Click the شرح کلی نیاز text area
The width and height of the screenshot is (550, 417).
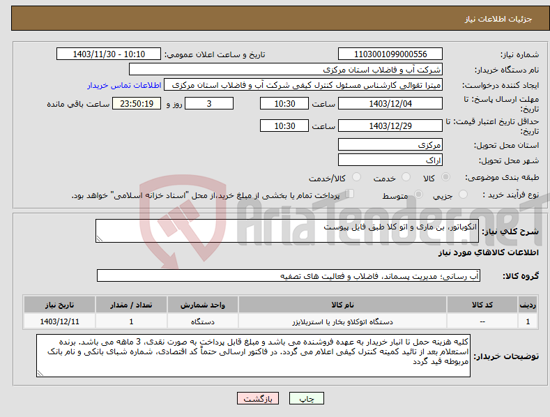tap(287, 231)
